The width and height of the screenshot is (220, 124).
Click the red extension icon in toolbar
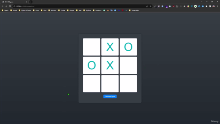[173, 6]
